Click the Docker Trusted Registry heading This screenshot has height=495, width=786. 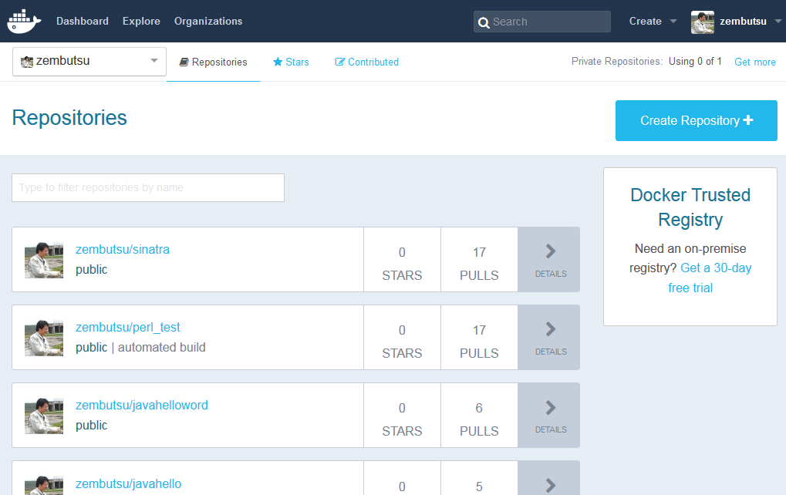[x=690, y=207]
